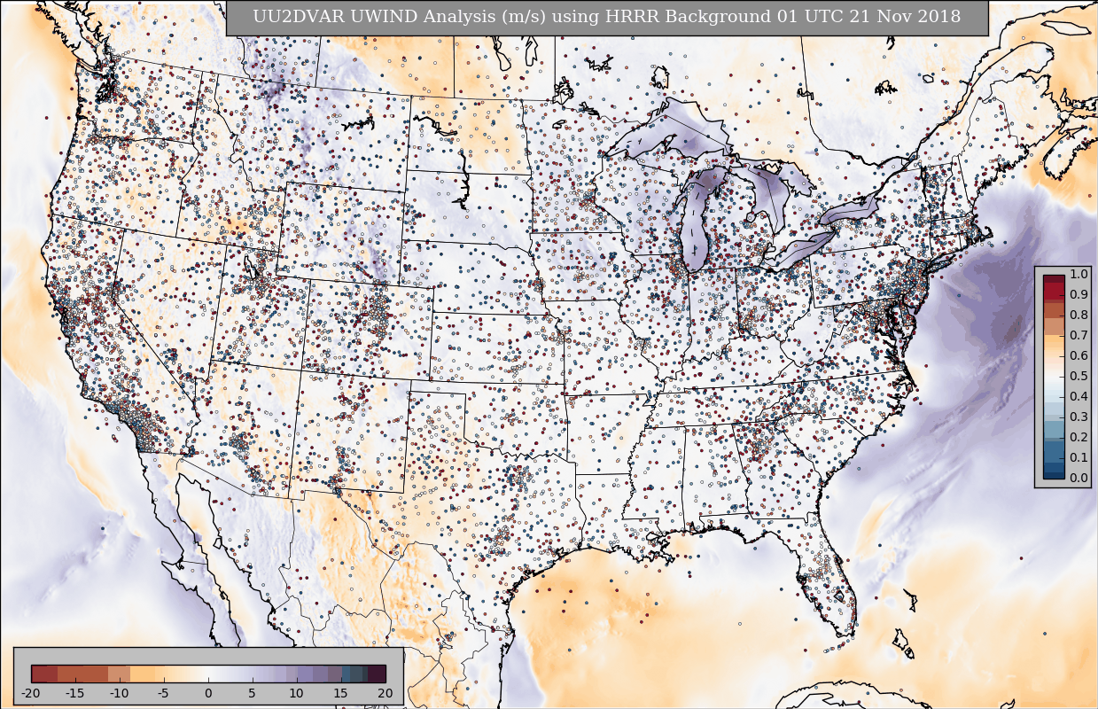Click the "-10" label on the horizontal colorbar

[120, 692]
